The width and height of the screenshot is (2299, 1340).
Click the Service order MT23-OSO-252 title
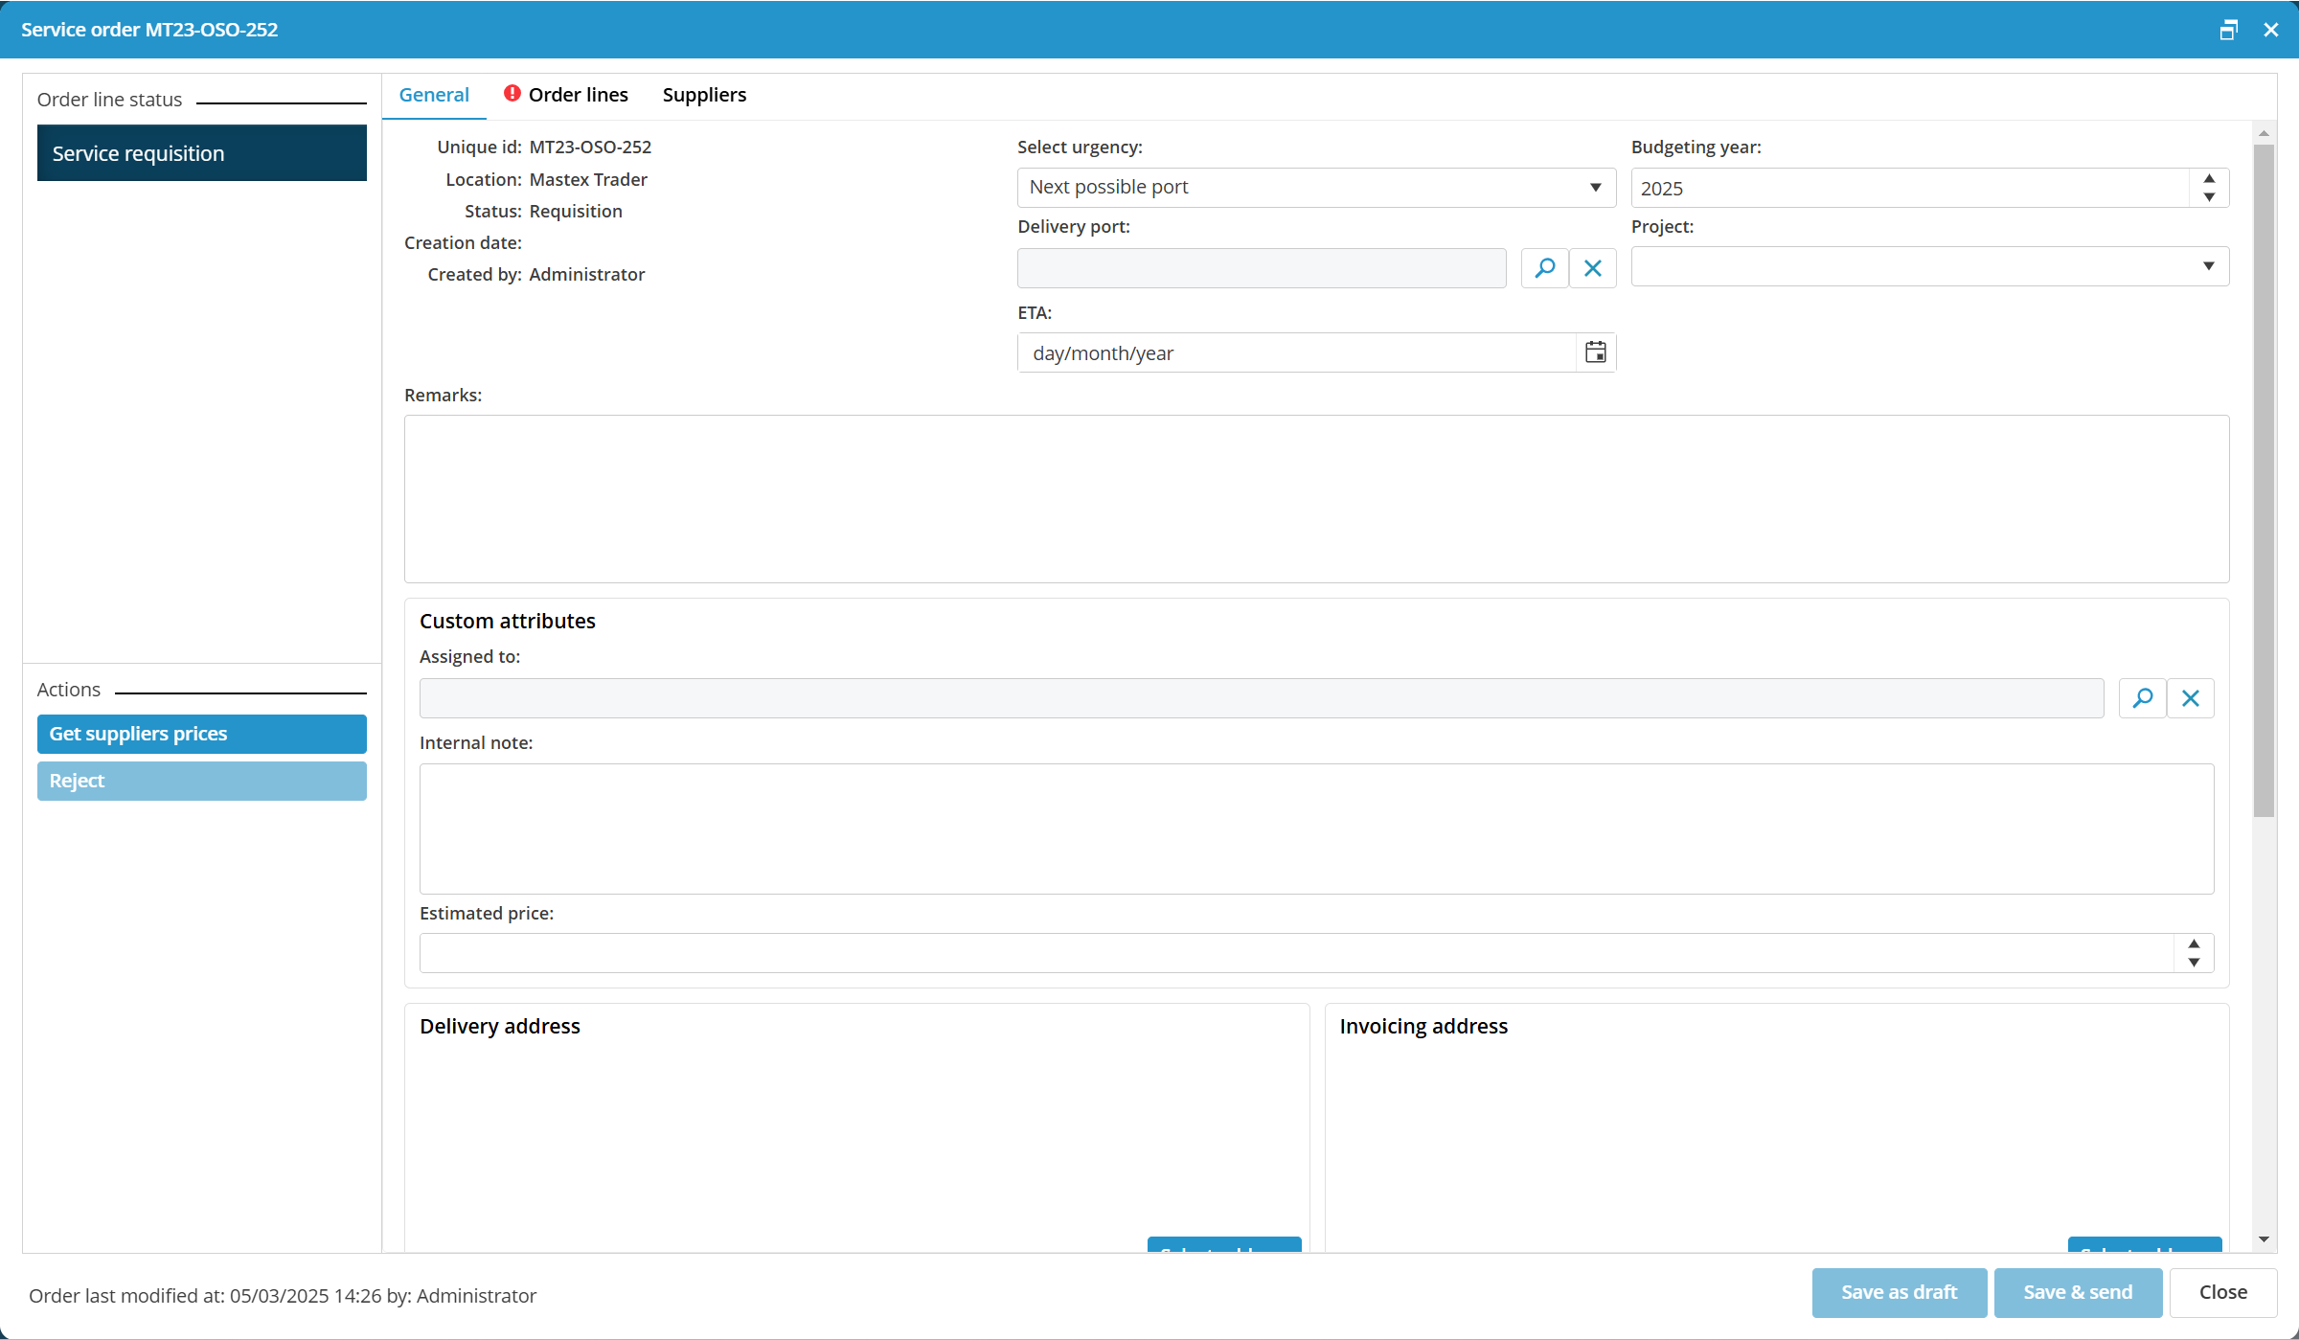149,30
